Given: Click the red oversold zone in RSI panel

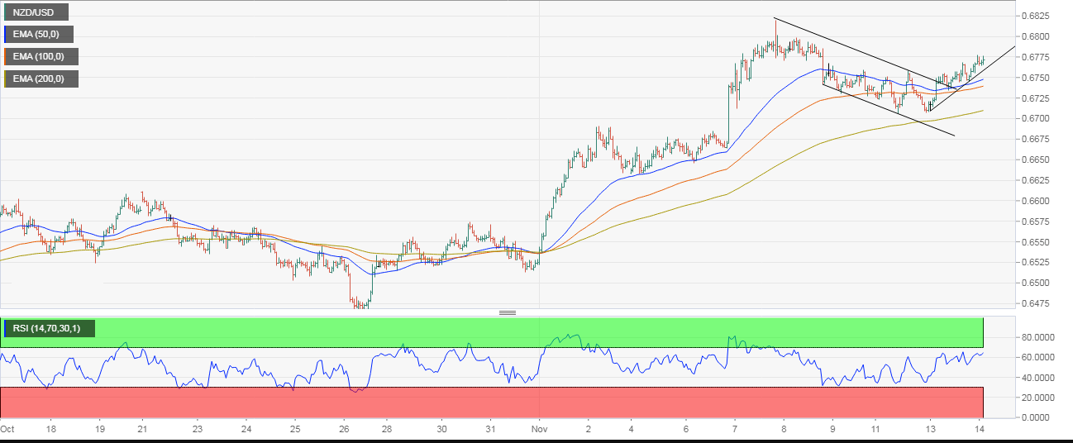Looking at the screenshot, I should coord(492,402).
